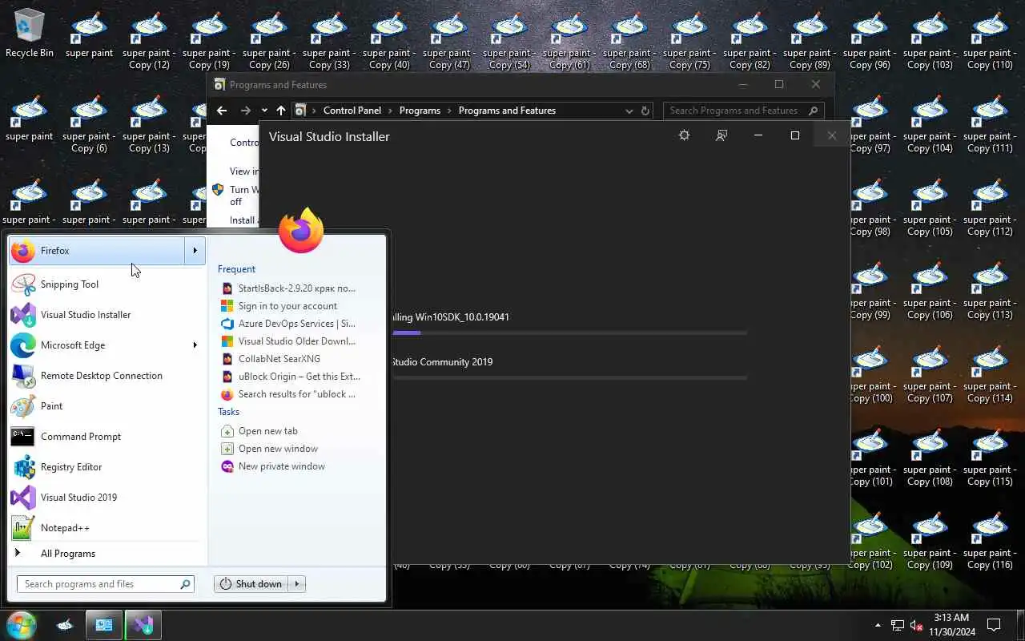
Task: Click the Windows Start orb
Action: [x=22, y=625]
